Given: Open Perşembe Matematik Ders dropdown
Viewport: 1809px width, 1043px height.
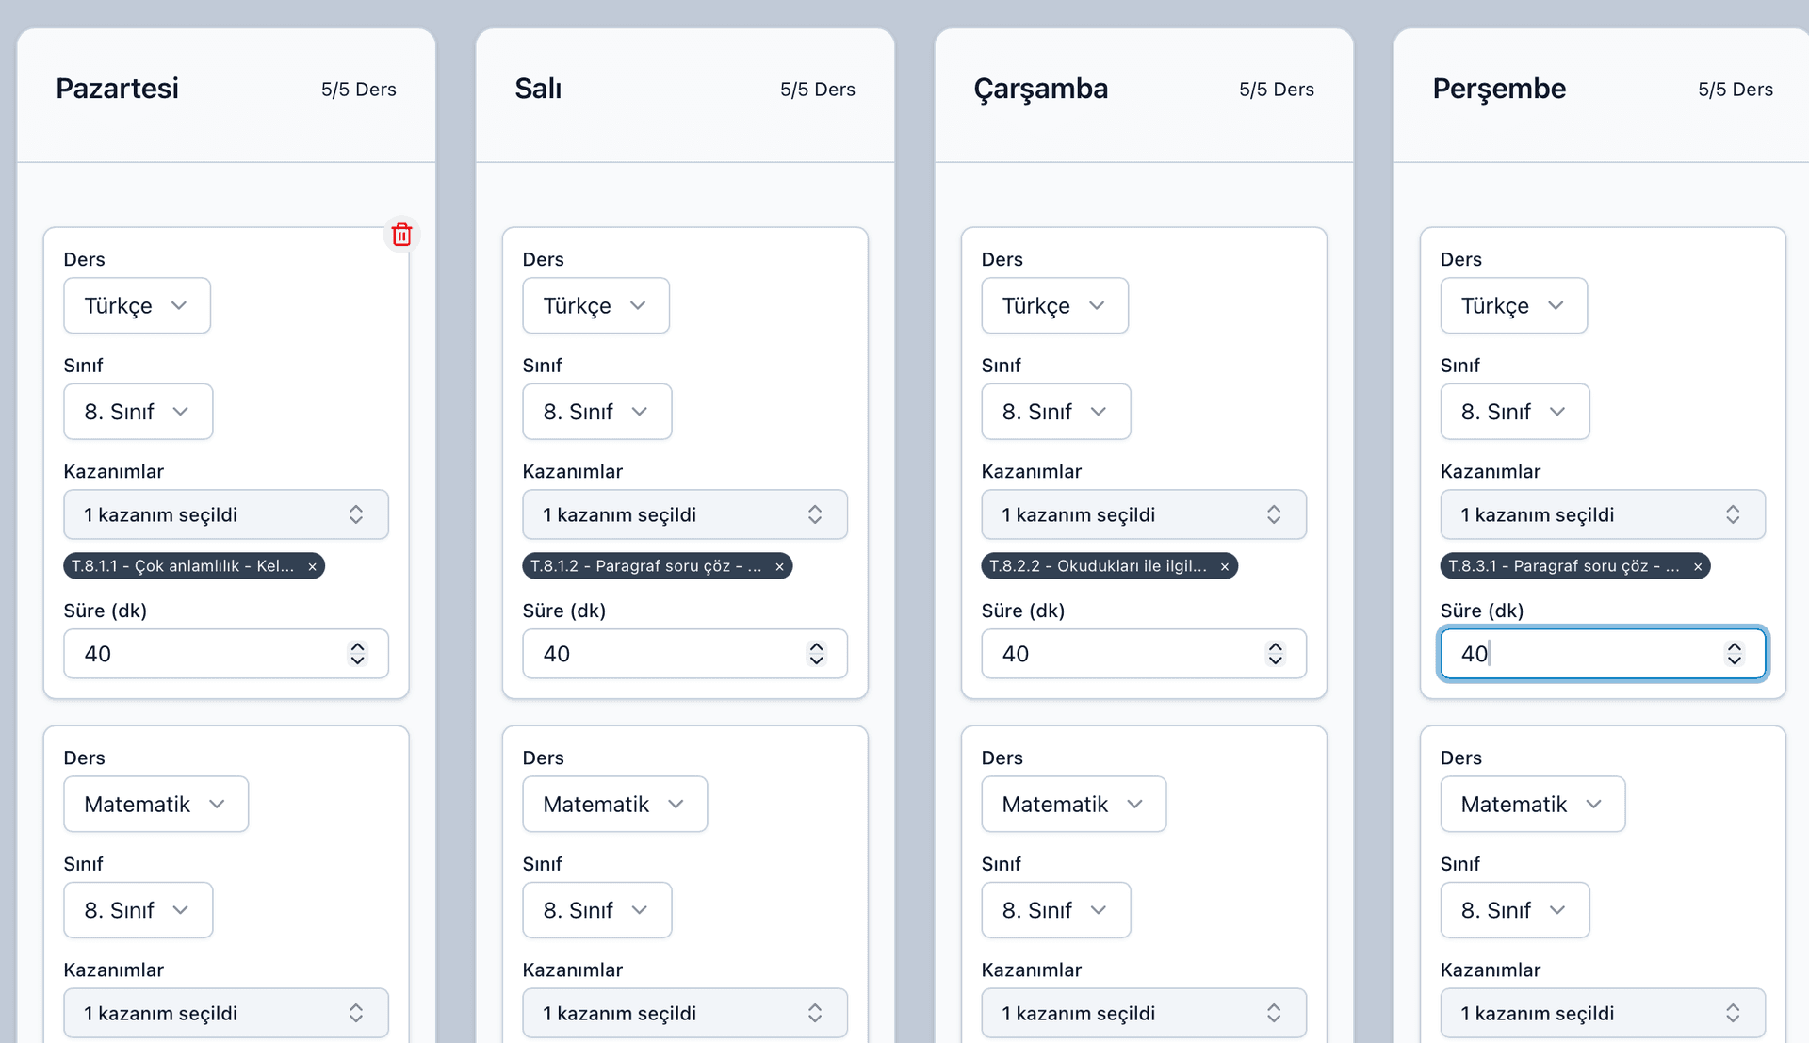Looking at the screenshot, I should [x=1532, y=804].
